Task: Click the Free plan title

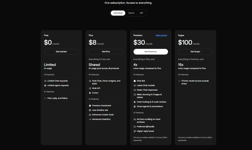Action: [46, 35]
